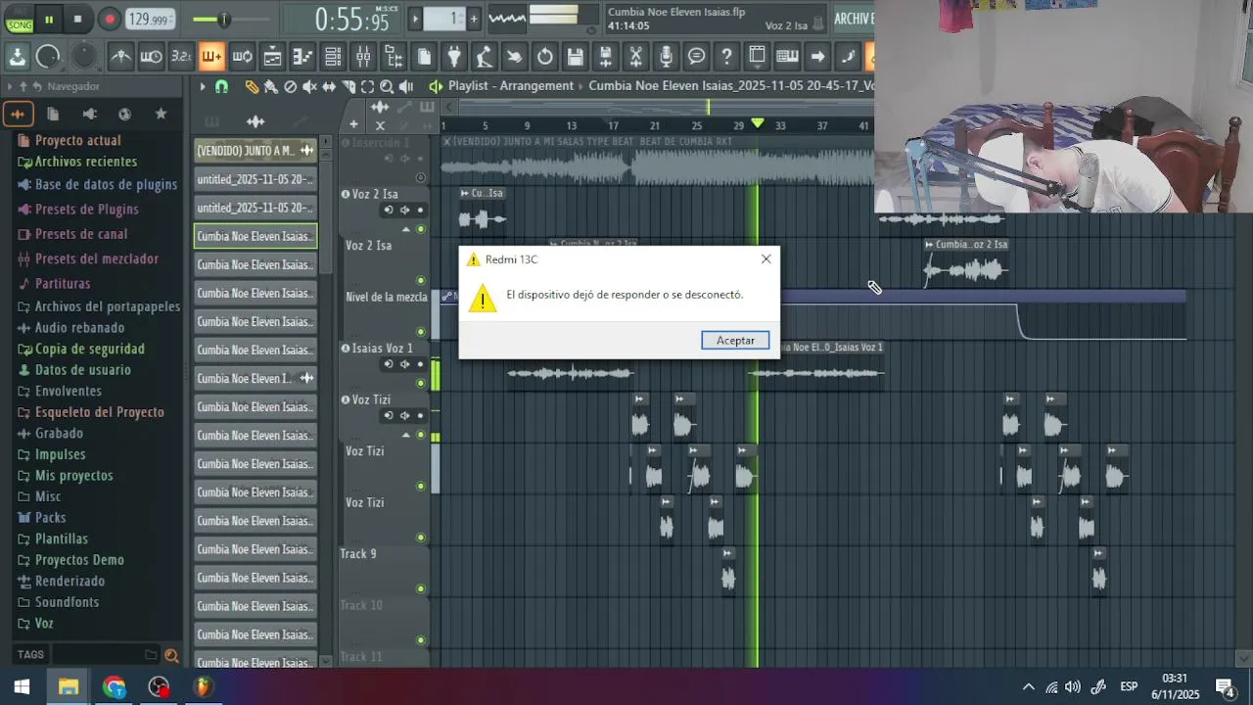Open the speech bubble chat icon

[696, 57]
